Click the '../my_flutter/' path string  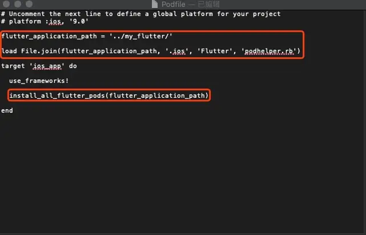click(141, 36)
